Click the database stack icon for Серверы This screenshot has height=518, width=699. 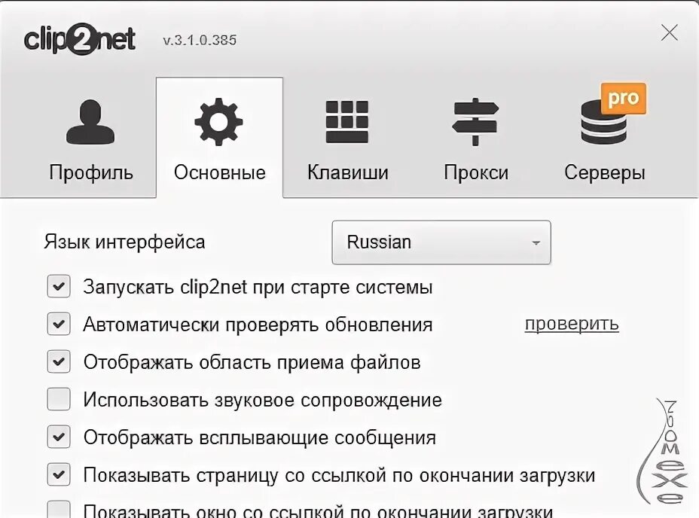pyautogui.click(x=603, y=122)
